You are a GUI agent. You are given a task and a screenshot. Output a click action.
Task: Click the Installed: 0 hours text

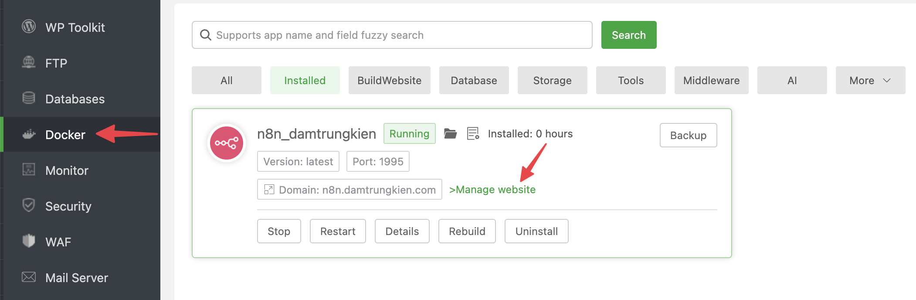coord(530,134)
